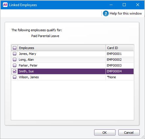145x139 pixels.
Task: Tick the checkbox for Long, Alan
Action: click(15, 60)
